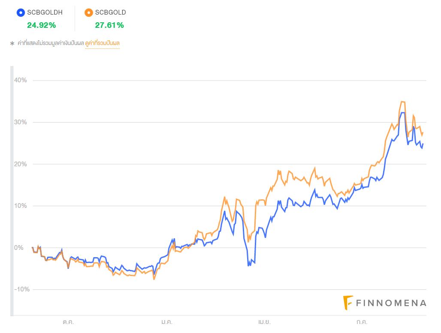This screenshot has height=333, width=441.
Task: Click the blue SCBGOLDH legend circle
Action: click(20, 12)
